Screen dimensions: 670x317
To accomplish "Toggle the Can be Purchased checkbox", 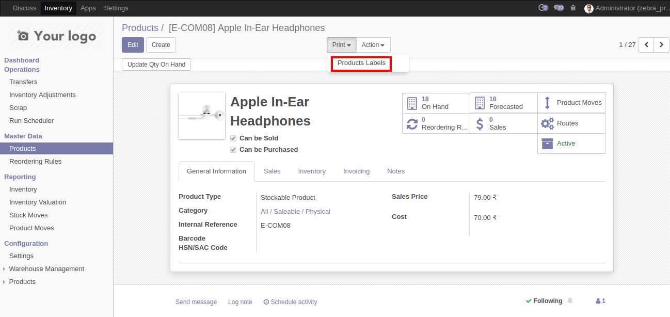I will click(x=233, y=150).
